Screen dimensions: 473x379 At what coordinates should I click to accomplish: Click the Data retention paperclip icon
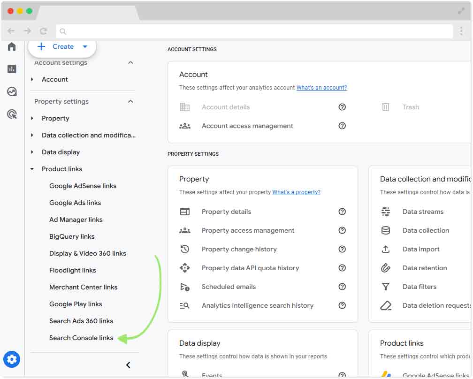(386, 268)
